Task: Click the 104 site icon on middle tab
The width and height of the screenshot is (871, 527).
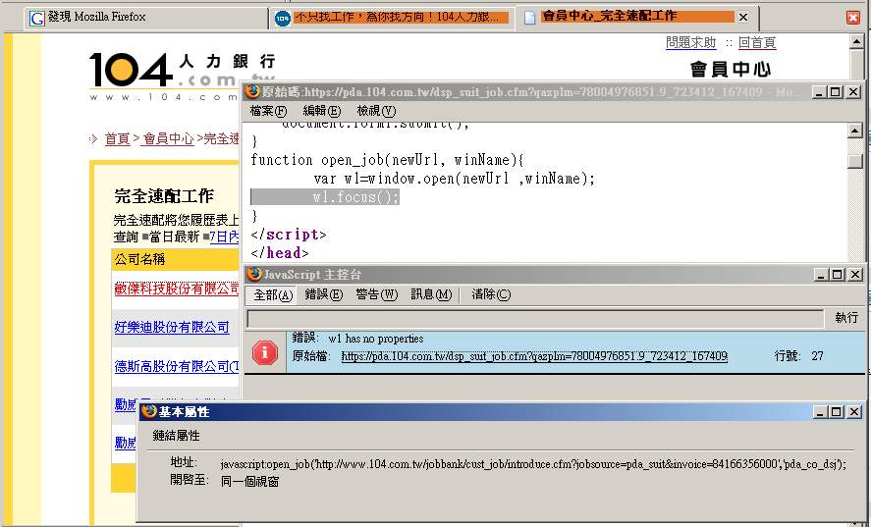Action: pyautogui.click(x=283, y=18)
